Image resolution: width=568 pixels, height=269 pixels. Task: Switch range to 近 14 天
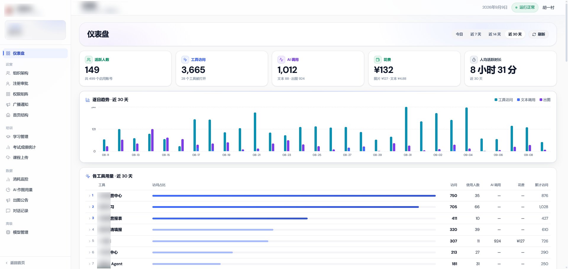495,34
